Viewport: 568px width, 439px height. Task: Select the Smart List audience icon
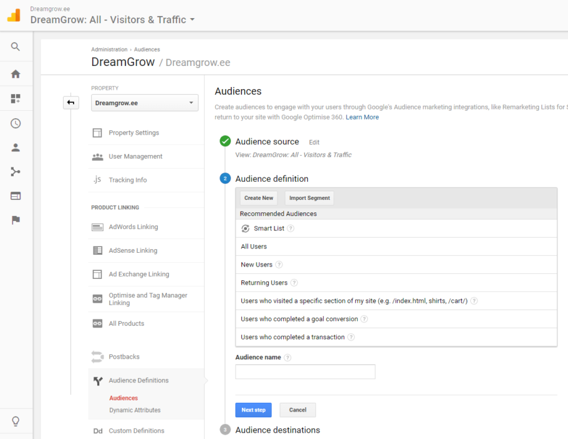click(246, 229)
